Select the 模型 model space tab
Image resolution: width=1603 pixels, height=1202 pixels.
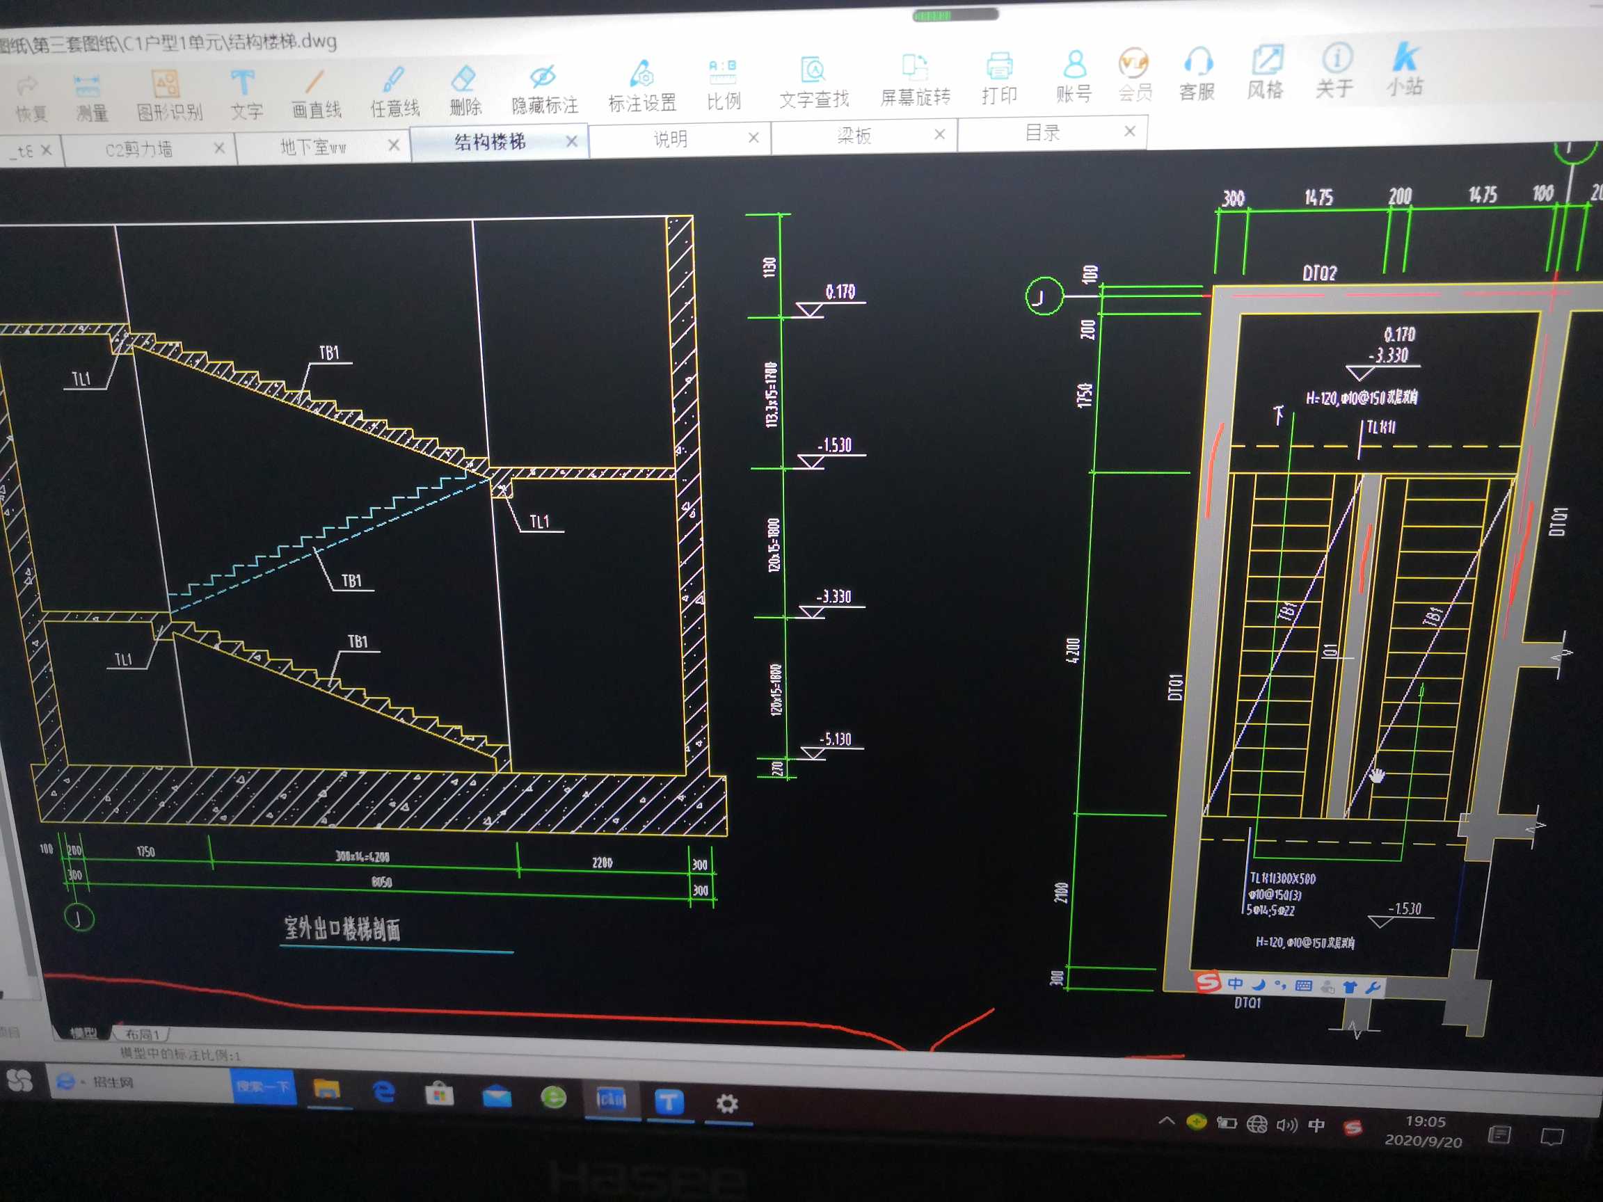tap(82, 1032)
